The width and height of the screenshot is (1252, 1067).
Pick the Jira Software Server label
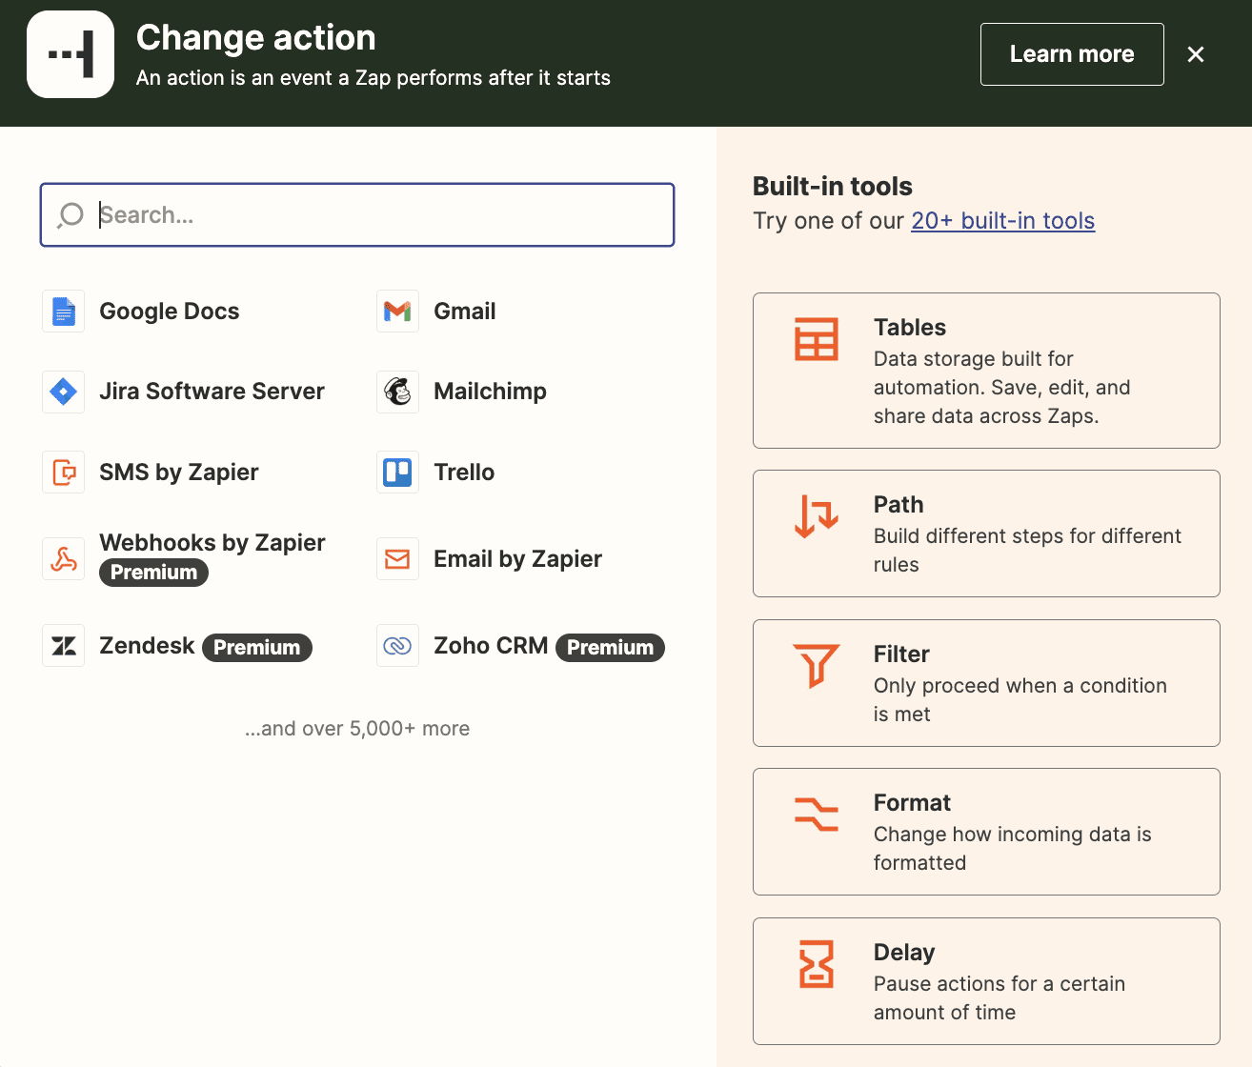(212, 392)
